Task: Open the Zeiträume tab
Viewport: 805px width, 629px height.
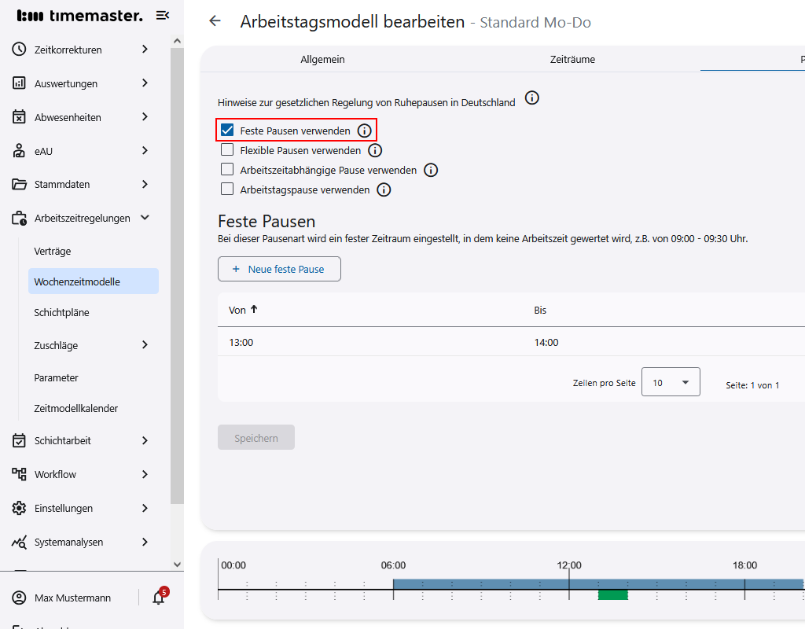Action: click(x=572, y=60)
